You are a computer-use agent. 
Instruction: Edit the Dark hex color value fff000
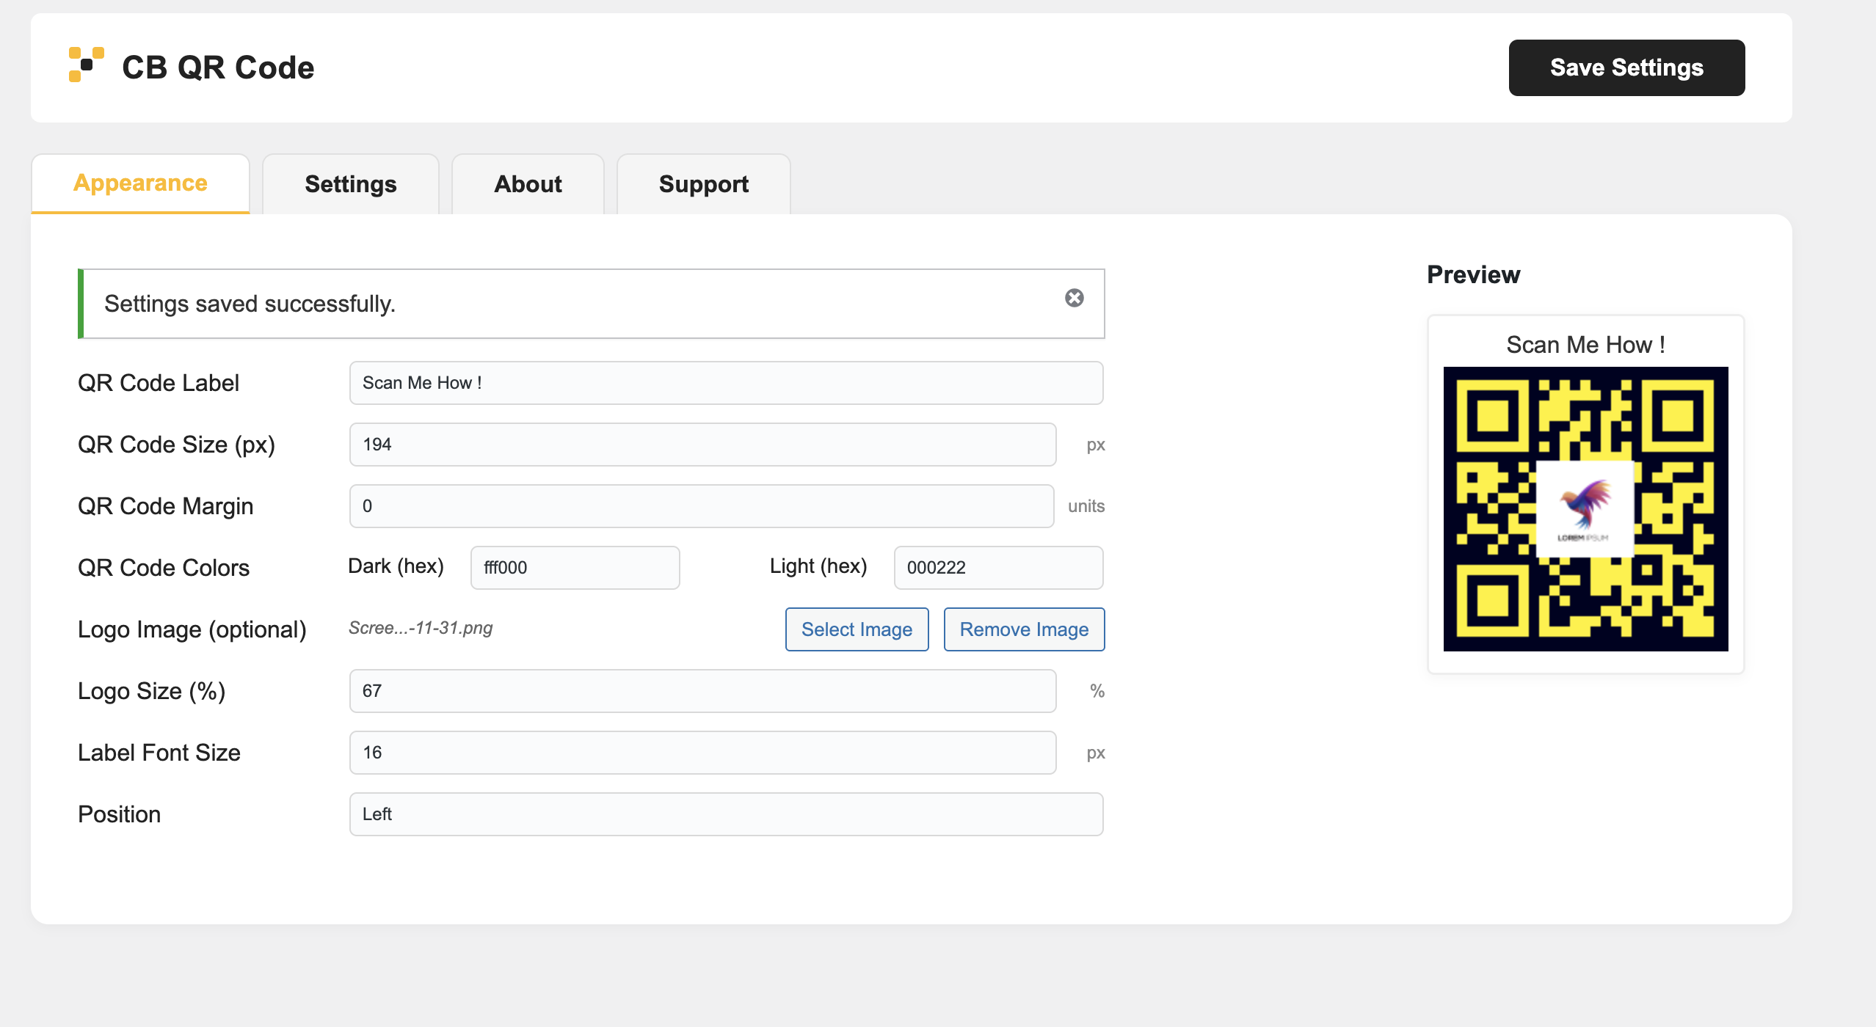(x=575, y=567)
